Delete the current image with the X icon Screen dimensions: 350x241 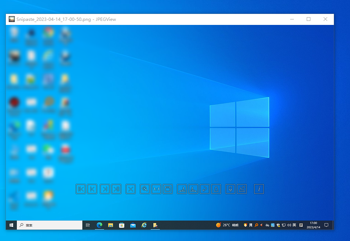(x=131, y=189)
